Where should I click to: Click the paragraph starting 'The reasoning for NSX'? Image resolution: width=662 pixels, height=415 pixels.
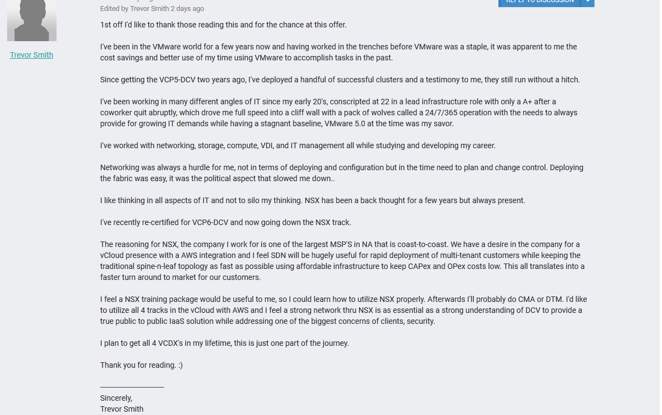pyautogui.click(x=342, y=261)
